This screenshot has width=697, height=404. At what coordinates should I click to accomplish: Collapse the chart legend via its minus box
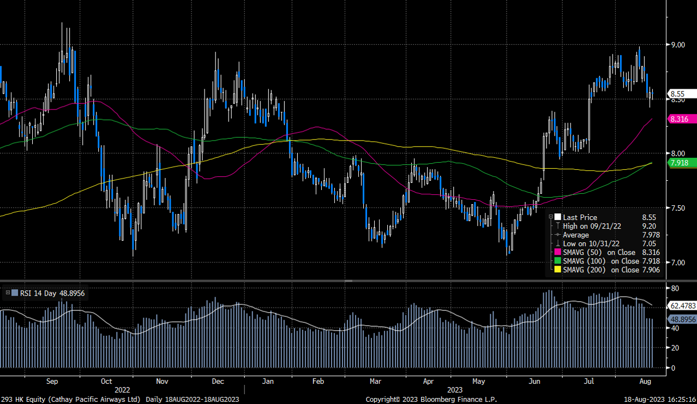point(551,216)
